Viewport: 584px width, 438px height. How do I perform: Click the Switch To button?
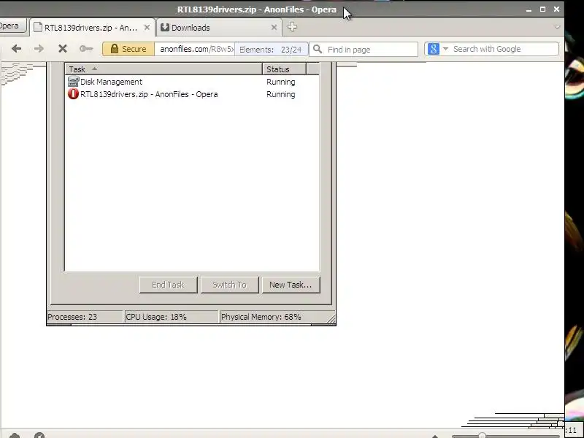[229, 285]
